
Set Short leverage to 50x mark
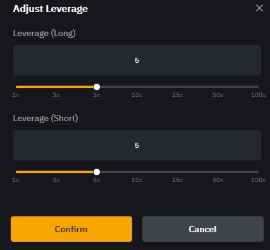coord(218,180)
